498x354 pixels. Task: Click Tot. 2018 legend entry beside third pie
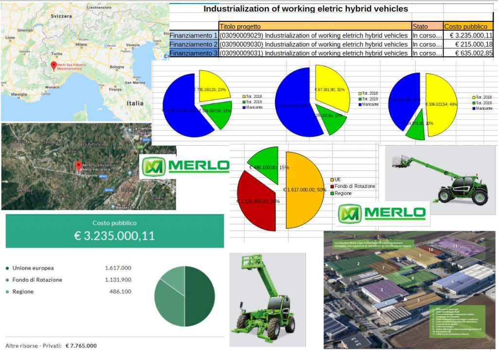[x=482, y=97]
